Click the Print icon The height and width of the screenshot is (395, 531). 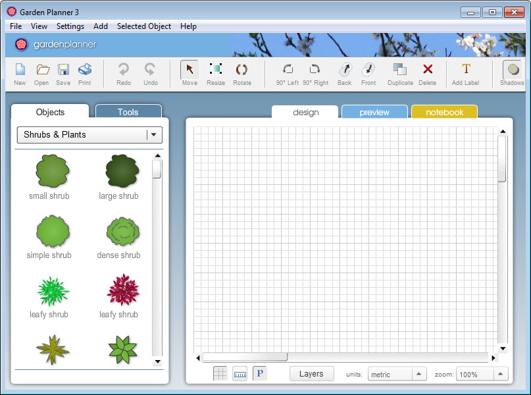[84, 70]
